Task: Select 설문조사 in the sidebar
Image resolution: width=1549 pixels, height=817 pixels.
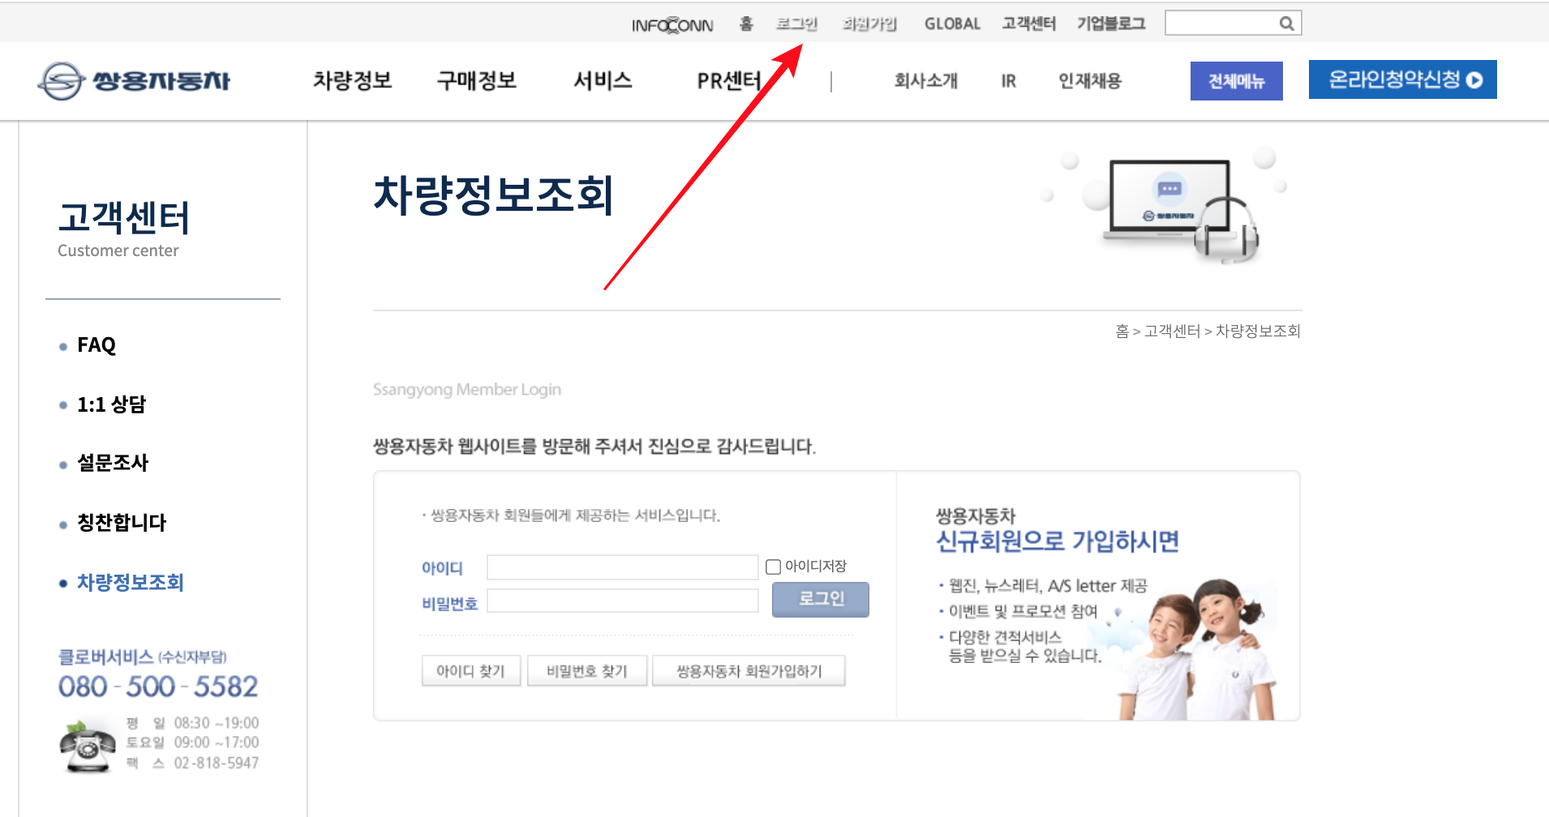Action: point(113,463)
